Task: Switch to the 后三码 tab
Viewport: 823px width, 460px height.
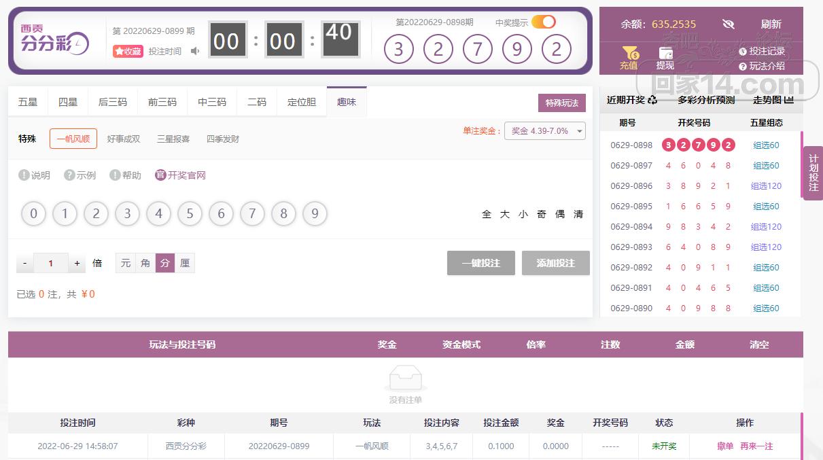Action: (x=113, y=102)
